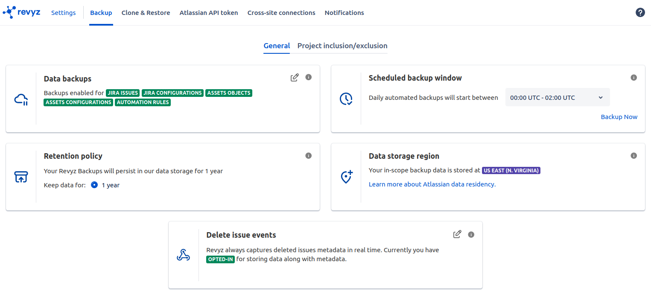
Task: Open Cross-site connections tab
Action: coord(281,13)
